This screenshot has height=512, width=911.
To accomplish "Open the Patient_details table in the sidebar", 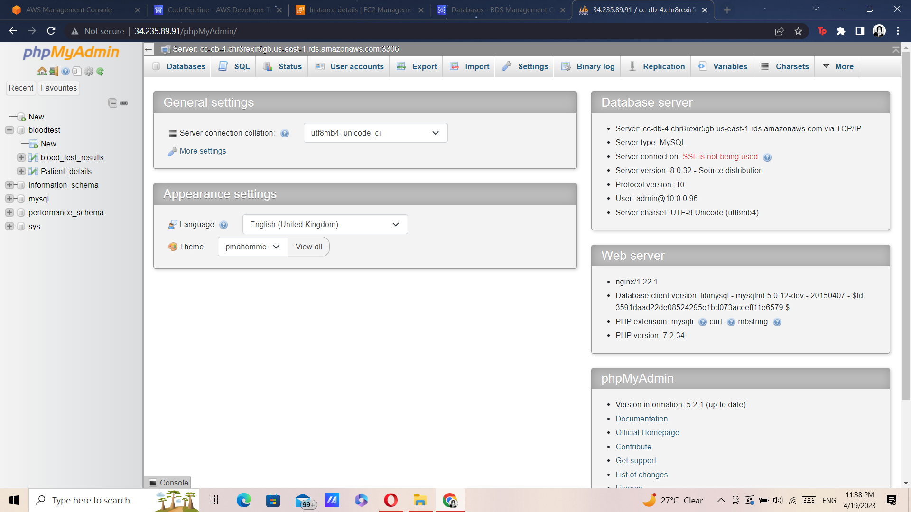I will tap(67, 171).
